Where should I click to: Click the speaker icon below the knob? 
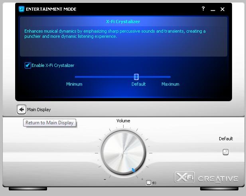click(x=154, y=183)
